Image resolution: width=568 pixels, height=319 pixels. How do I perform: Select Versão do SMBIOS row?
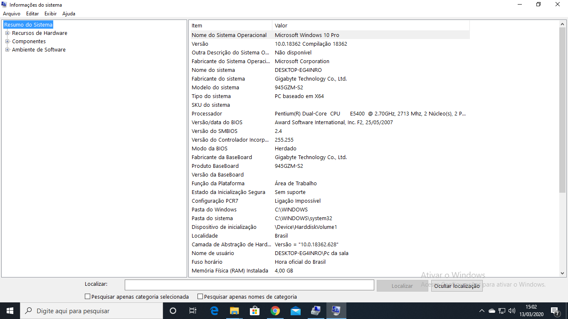(330, 131)
